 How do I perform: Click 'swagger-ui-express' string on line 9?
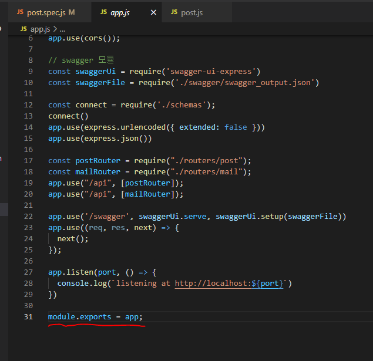pyautogui.click(x=211, y=72)
